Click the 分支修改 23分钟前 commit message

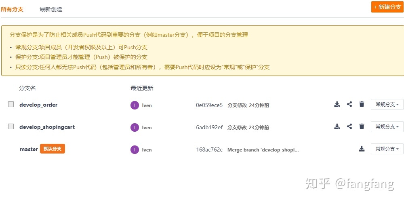tap(248, 127)
